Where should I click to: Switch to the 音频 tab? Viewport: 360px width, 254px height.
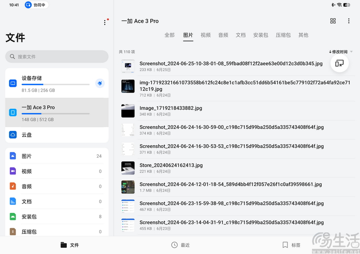[x=223, y=35]
